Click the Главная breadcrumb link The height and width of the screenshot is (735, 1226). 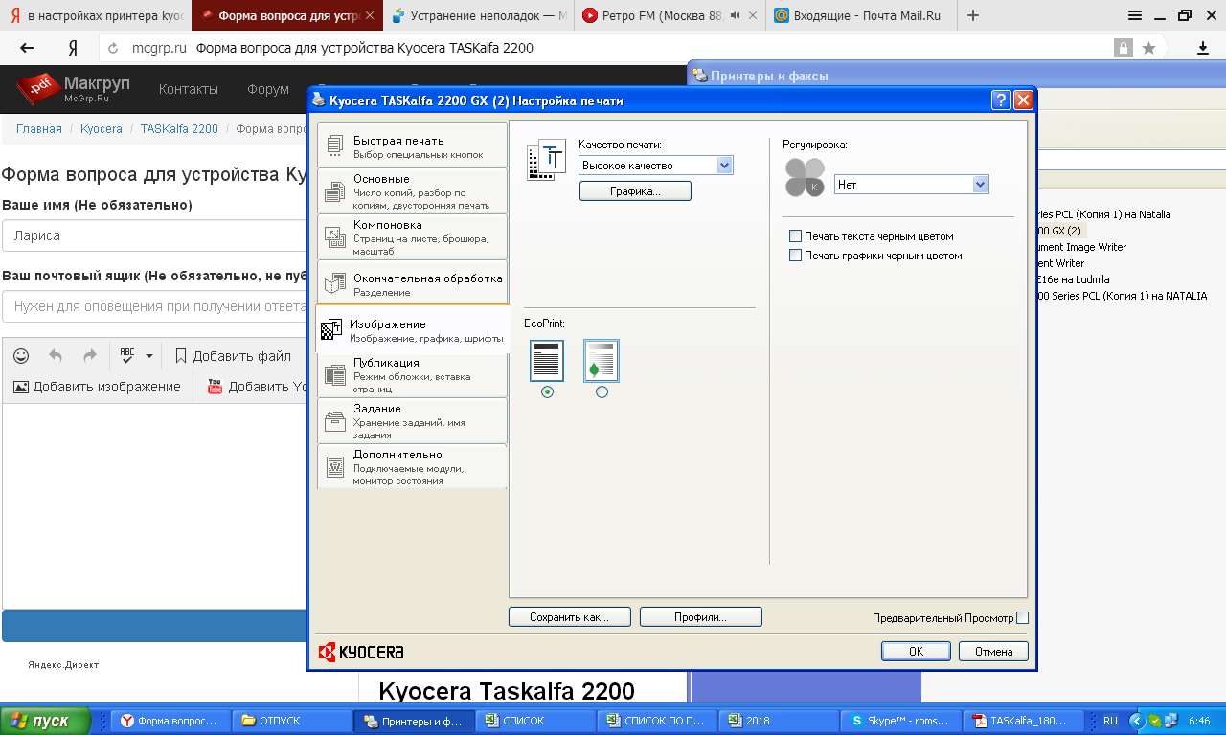39,128
